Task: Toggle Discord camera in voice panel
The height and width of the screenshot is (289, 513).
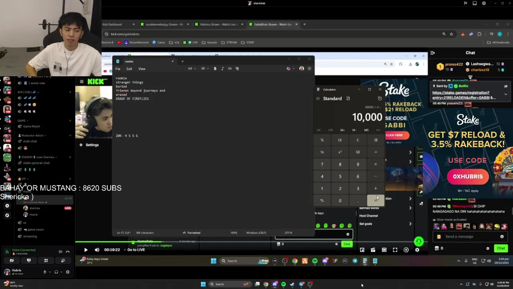Action: [12, 261]
